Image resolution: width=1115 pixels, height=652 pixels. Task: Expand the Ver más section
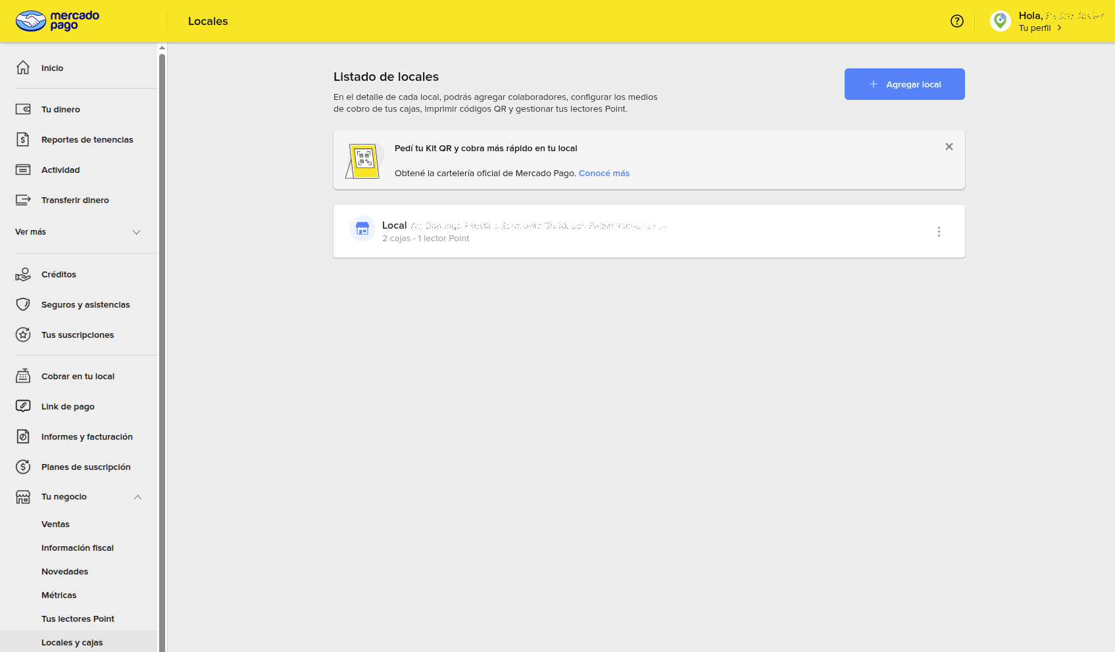point(136,232)
